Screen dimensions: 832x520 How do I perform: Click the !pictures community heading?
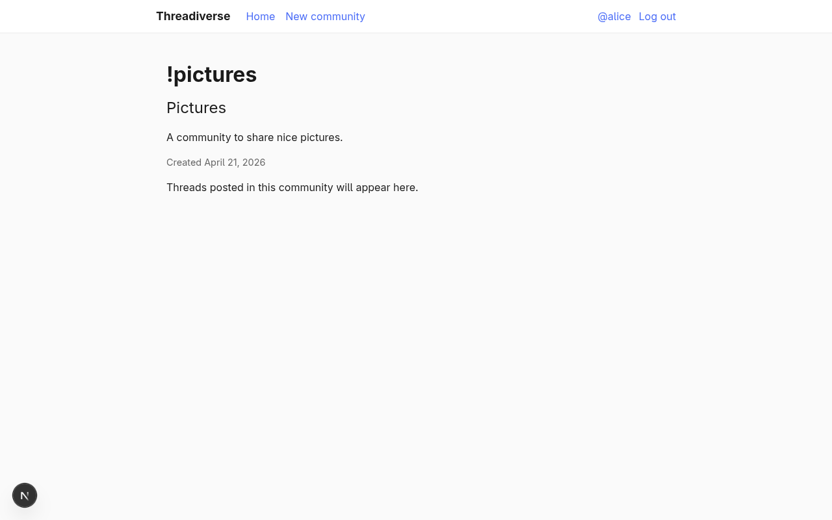211,73
